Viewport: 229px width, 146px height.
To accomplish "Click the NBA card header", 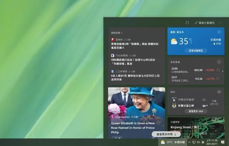I will tap(172, 92).
